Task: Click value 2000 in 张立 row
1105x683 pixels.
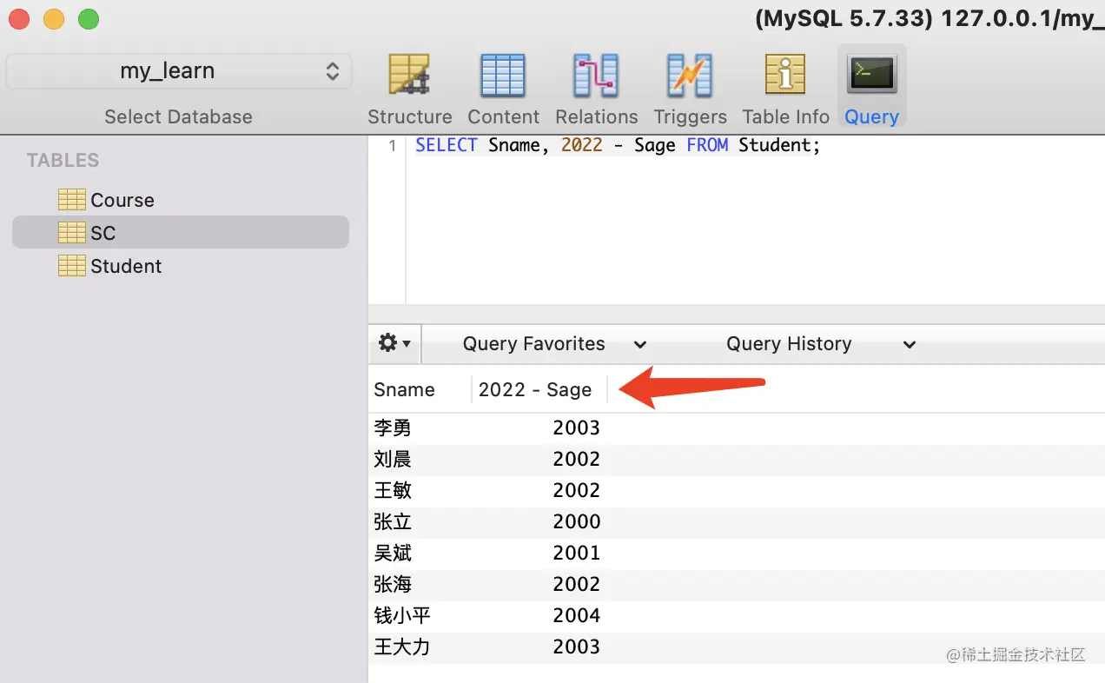Action: tap(576, 521)
